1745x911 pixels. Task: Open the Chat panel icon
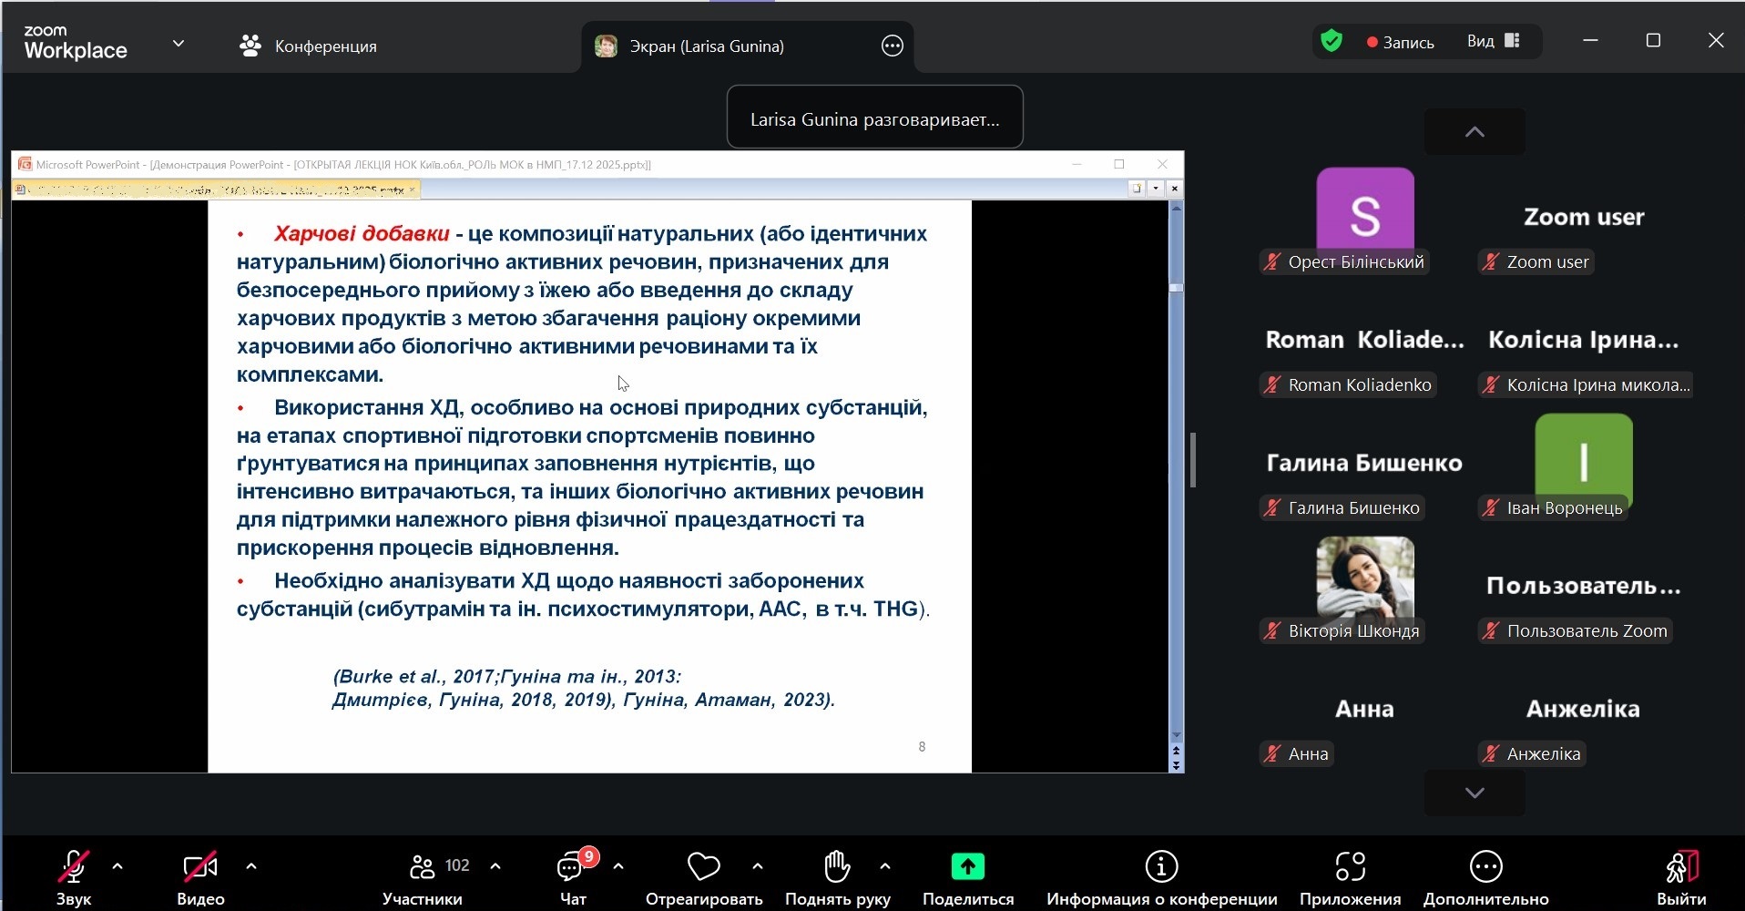(571, 867)
